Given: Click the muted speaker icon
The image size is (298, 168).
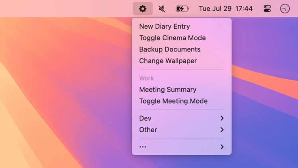Looking at the screenshot, I should (162, 9).
